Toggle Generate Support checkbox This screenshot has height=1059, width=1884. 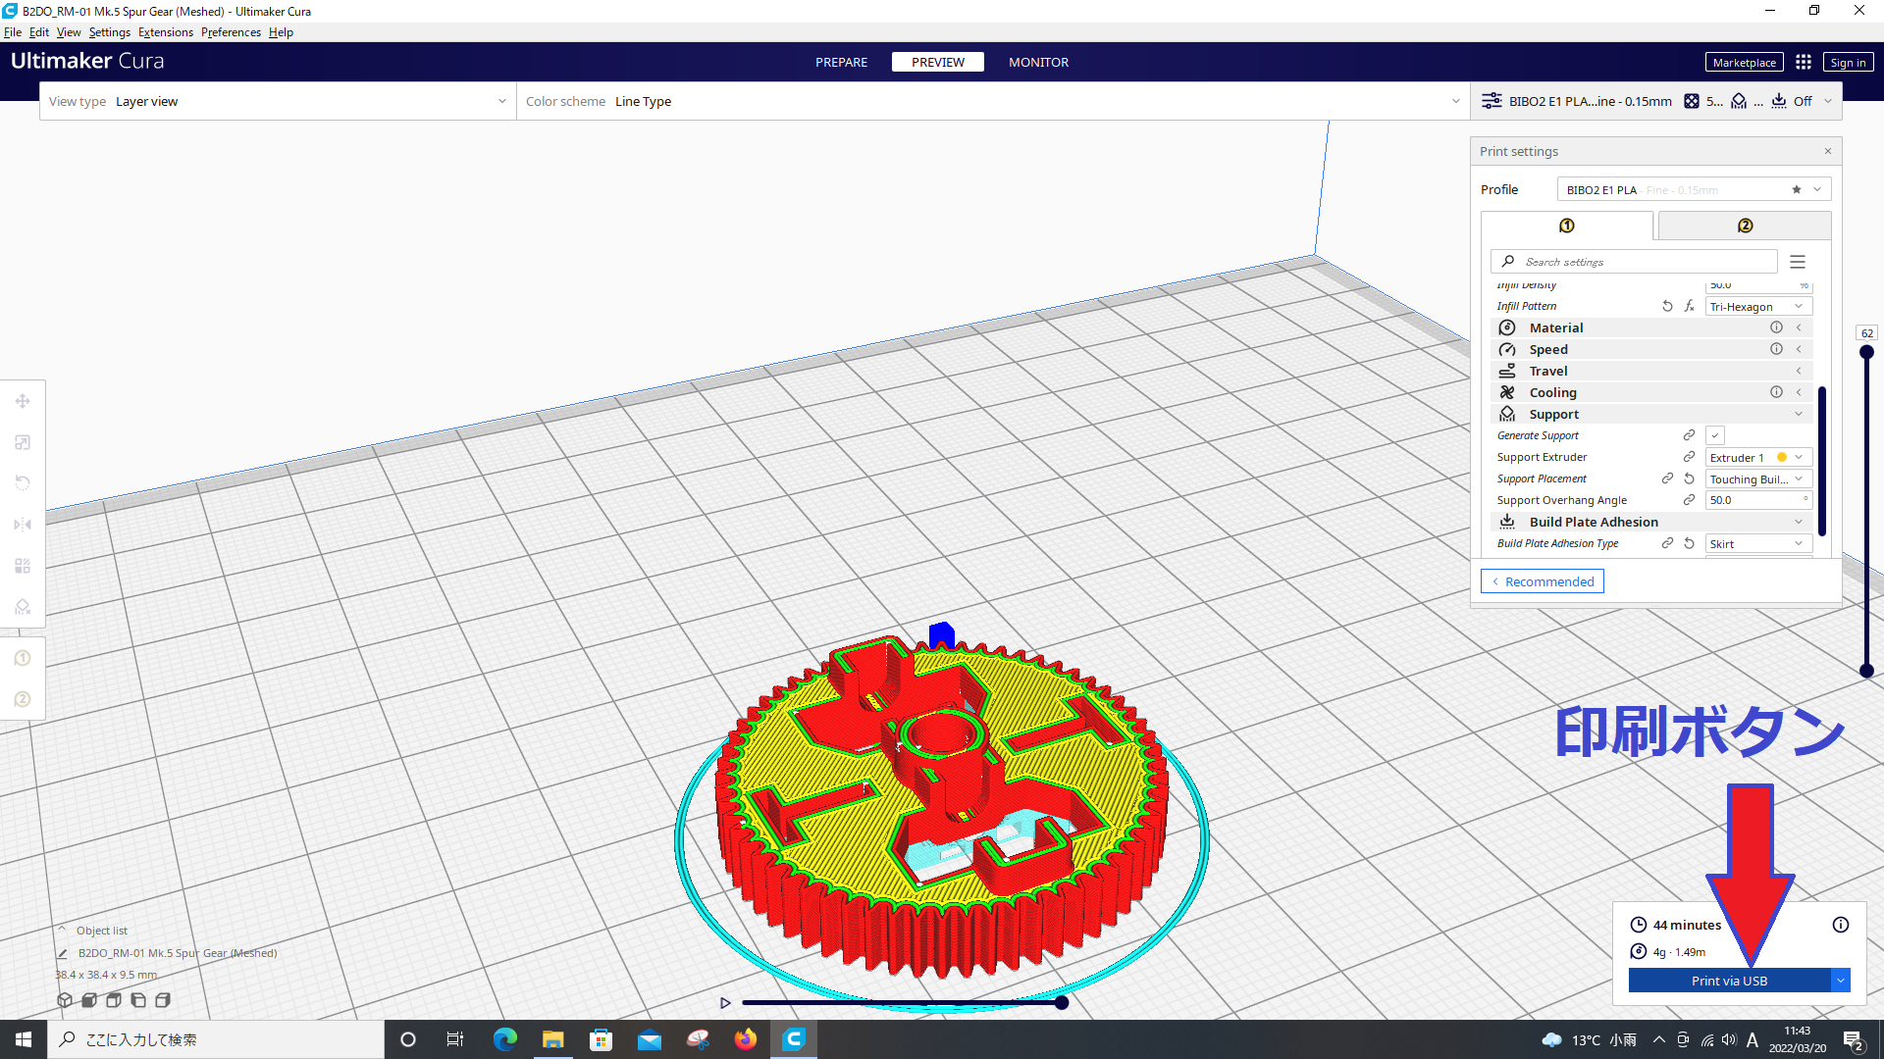[x=1714, y=434]
